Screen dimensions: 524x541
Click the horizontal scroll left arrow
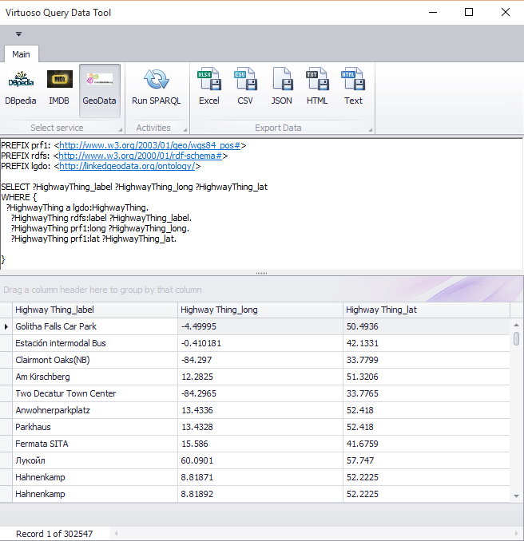click(x=116, y=533)
